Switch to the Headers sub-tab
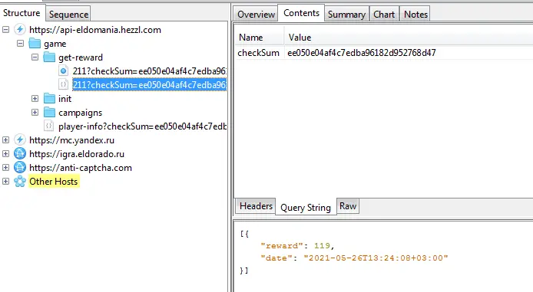This screenshot has width=533, height=292. coord(256,206)
